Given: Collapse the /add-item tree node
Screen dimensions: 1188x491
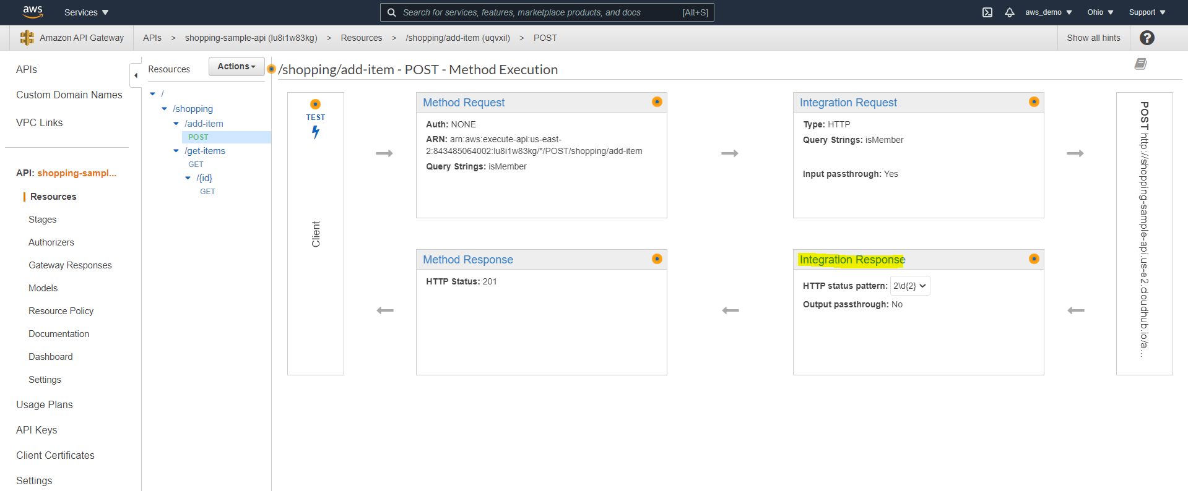Looking at the screenshot, I should coord(176,124).
